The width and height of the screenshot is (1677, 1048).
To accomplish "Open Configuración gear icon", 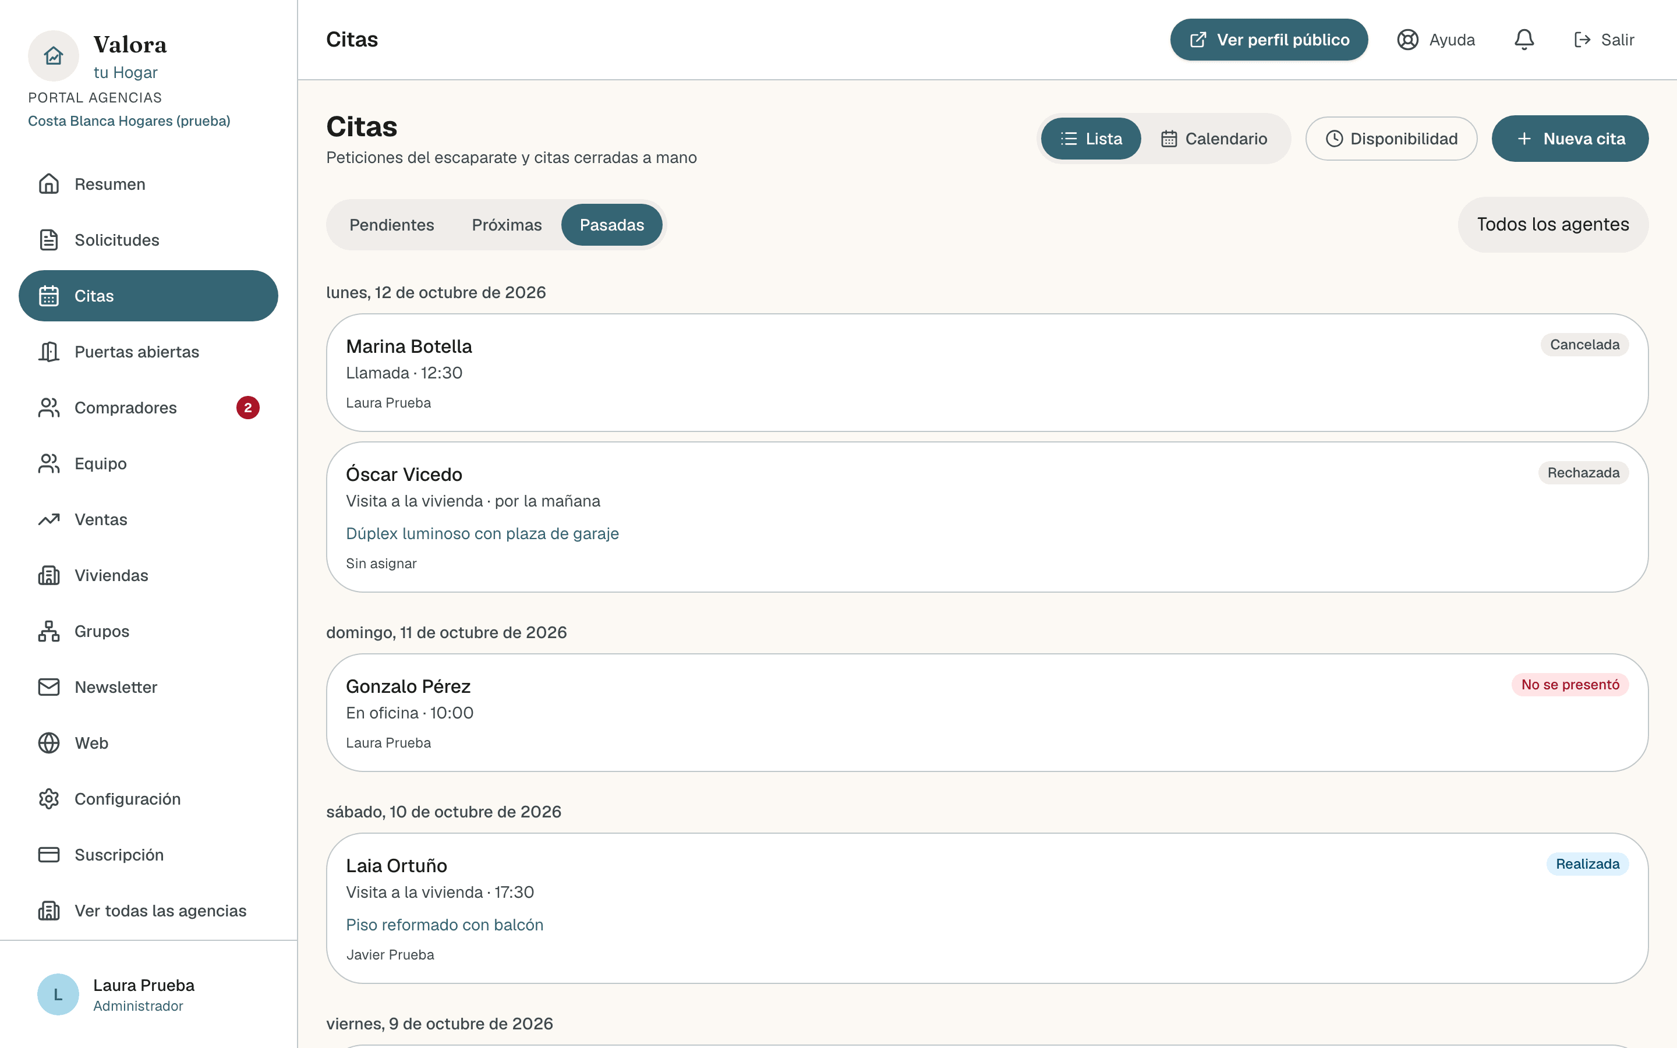I will coord(48,798).
